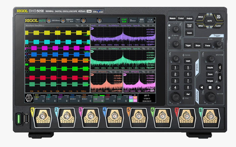Click the channel 1 BNC input connector
236x147 pixels.
(x=43, y=116)
